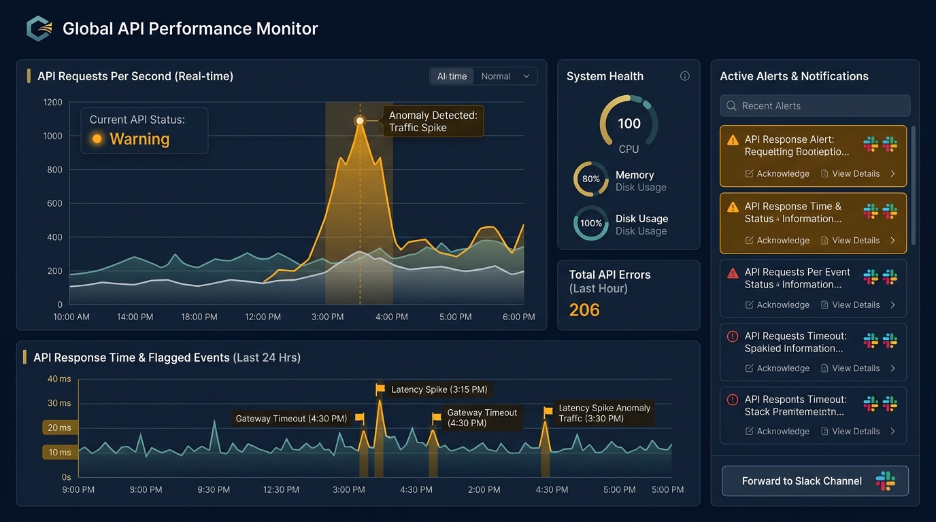Expand API Response Alert card with its chevron
936x522 pixels.
click(892, 174)
